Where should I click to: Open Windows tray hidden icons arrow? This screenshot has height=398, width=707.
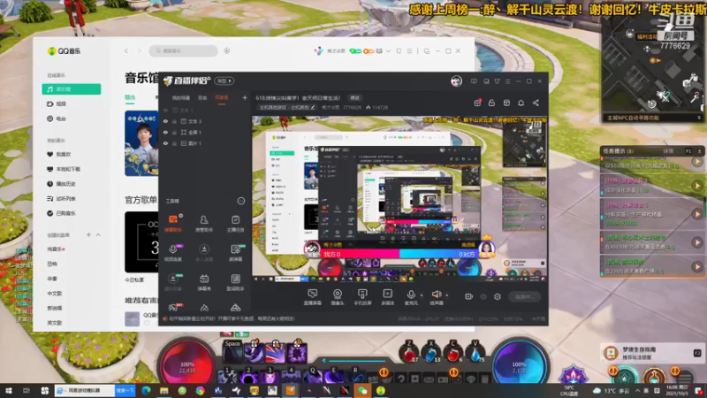click(x=637, y=390)
